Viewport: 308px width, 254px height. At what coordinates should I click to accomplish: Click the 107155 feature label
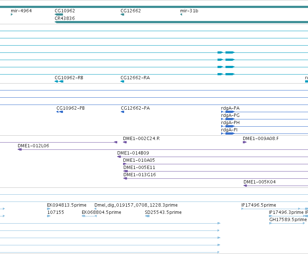56,212
